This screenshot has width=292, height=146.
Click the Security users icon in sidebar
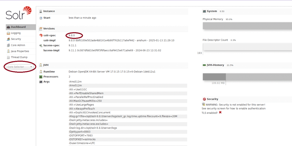(8, 39)
